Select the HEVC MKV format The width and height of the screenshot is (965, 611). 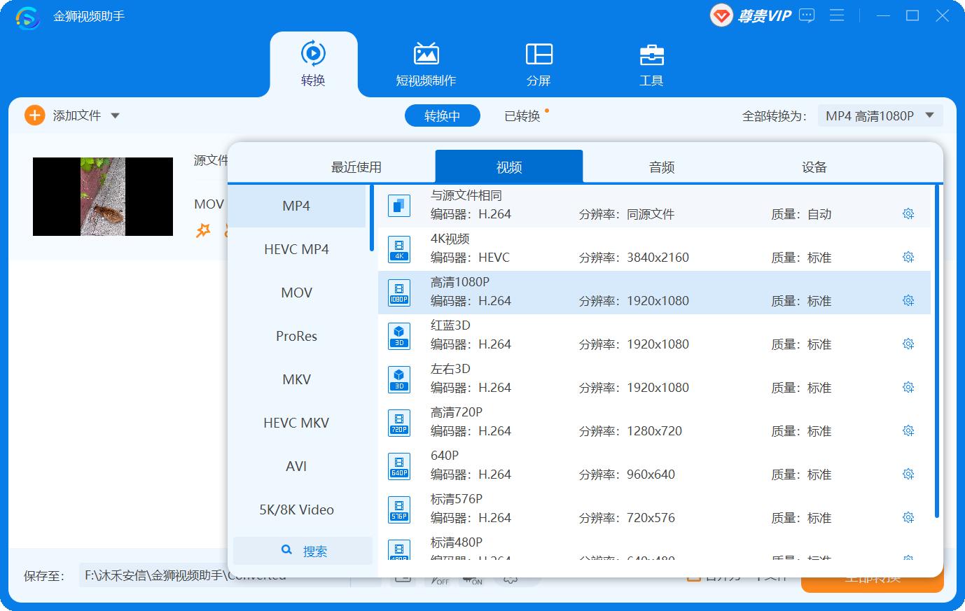tap(296, 423)
